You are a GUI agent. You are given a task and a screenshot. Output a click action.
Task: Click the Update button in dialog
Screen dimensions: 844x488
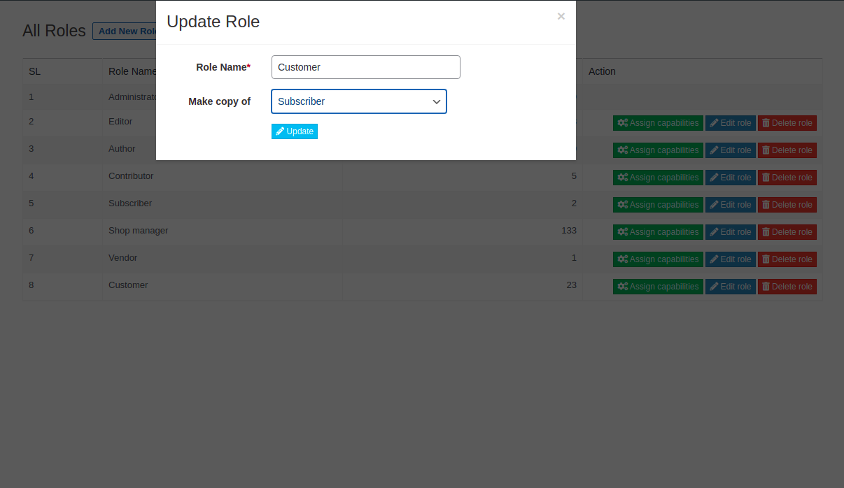[x=295, y=131]
